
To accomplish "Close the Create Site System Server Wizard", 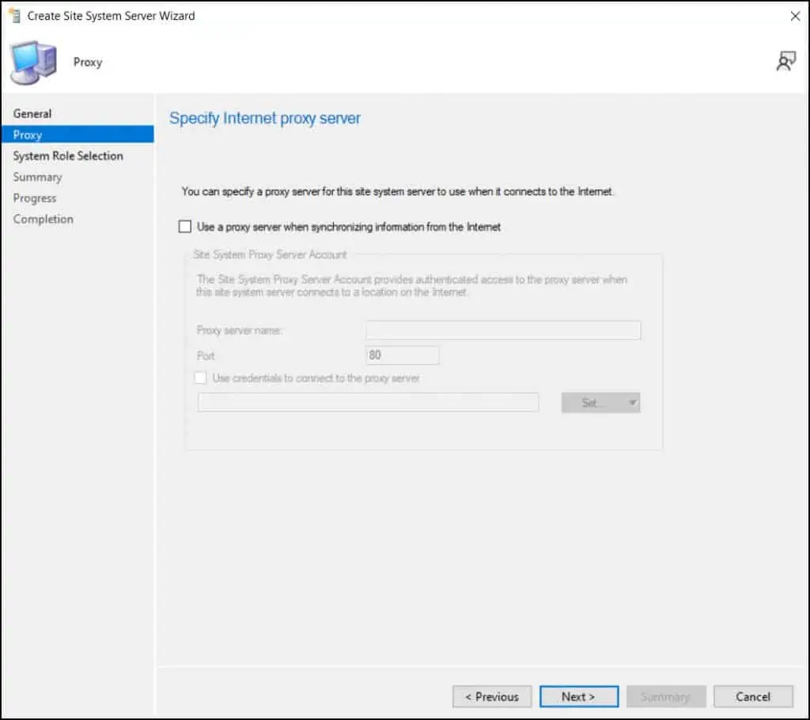I will coord(795,16).
